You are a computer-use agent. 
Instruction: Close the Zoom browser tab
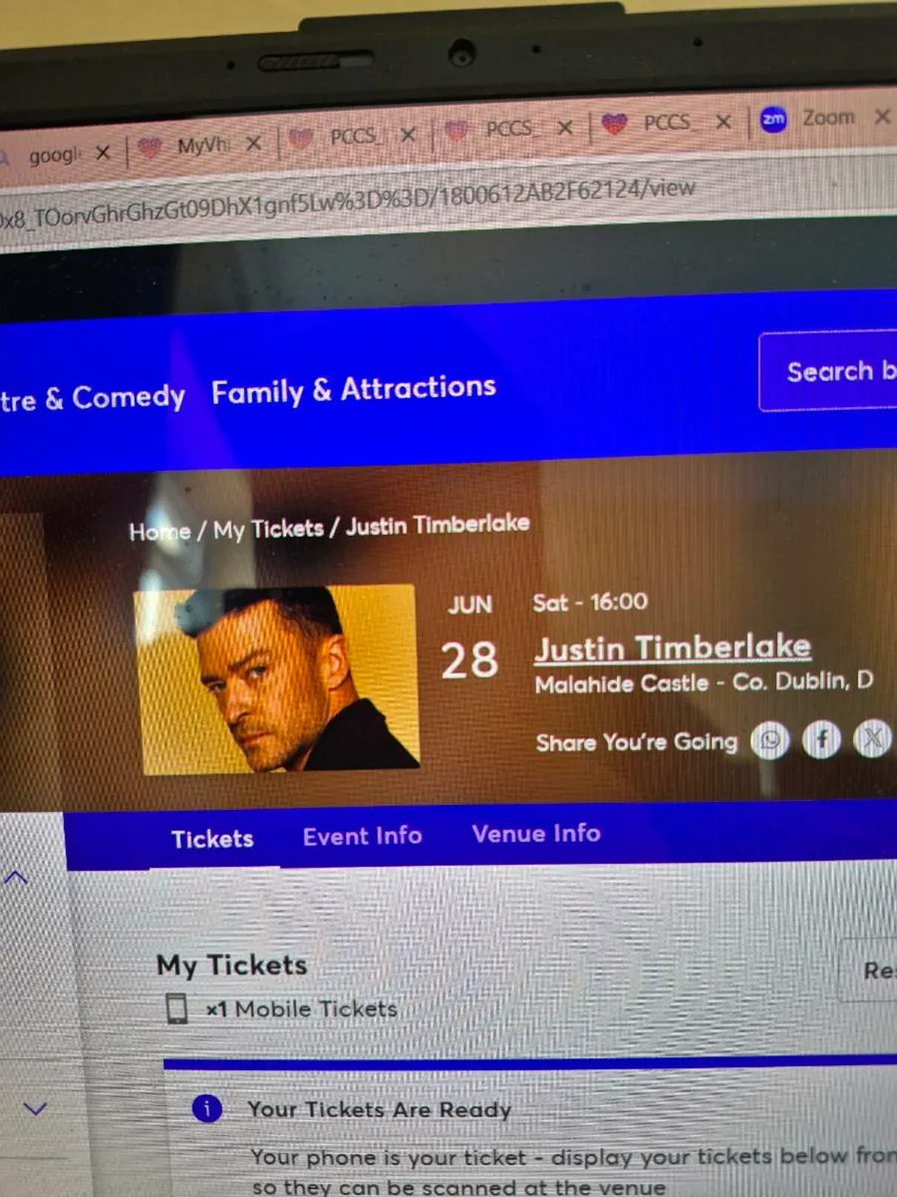click(881, 117)
